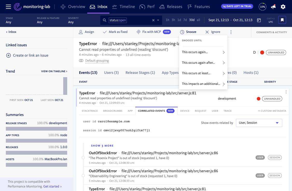Open the date range calendar icon
This screenshot has height=191, width=292.
pyautogui.click(x=259, y=20)
